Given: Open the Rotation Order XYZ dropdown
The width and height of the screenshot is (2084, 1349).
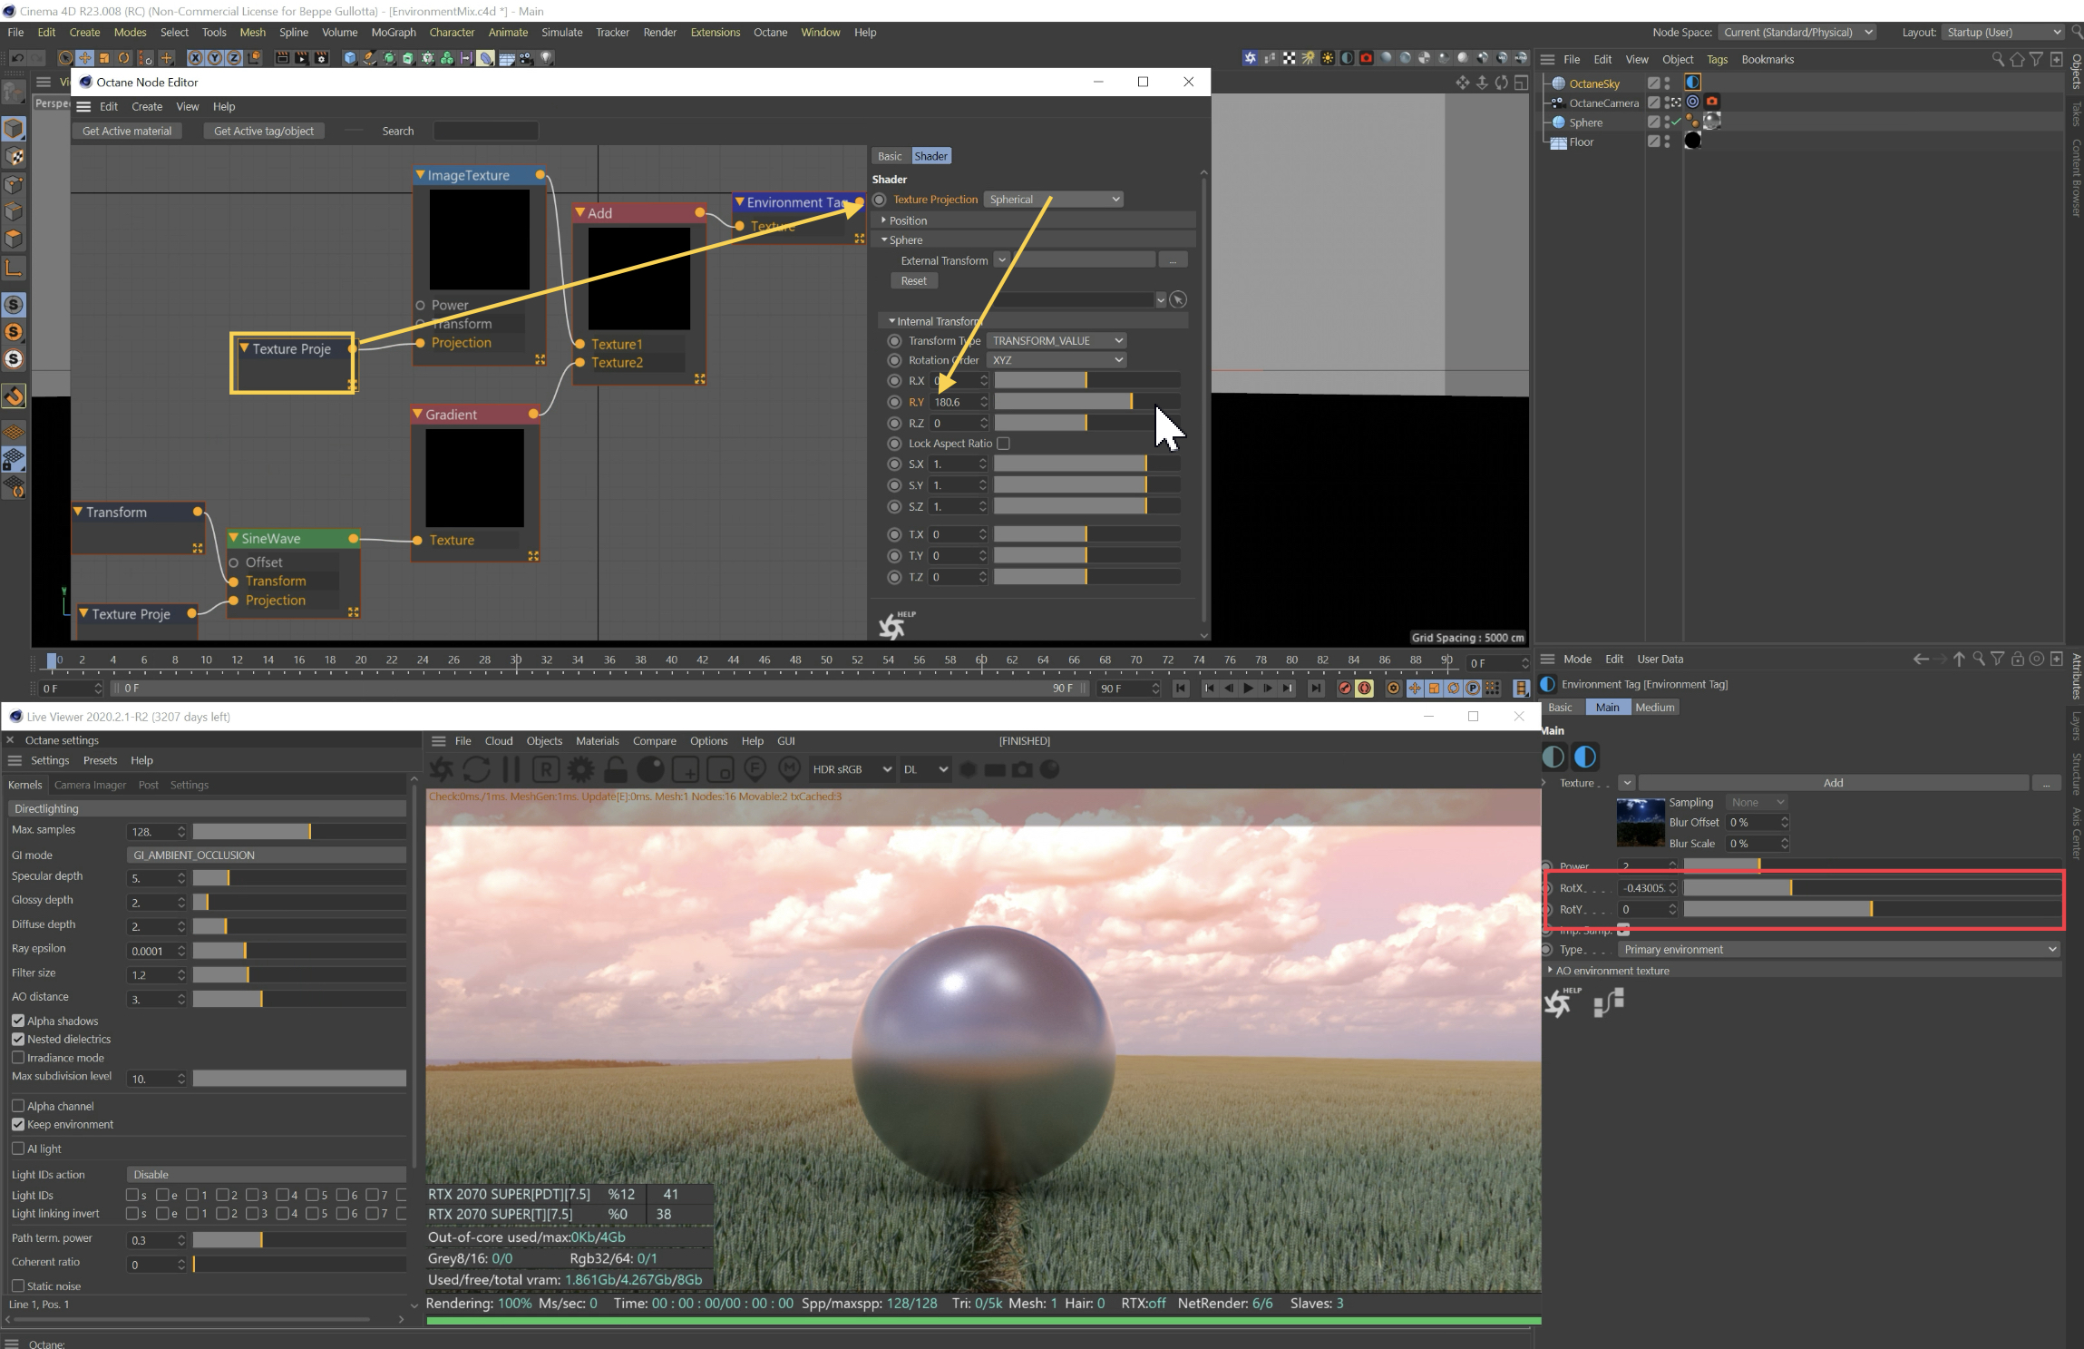Looking at the screenshot, I should [1057, 360].
